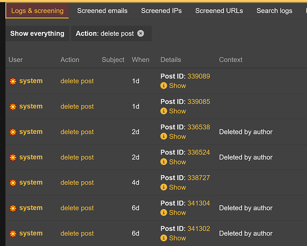The width and height of the screenshot is (307, 246).
Task: Click 'system' user link in post 341304 row
Action: tap(31, 208)
